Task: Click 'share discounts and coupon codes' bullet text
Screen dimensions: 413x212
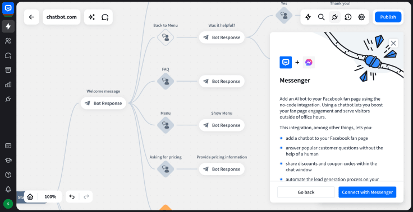Action: [331, 167]
